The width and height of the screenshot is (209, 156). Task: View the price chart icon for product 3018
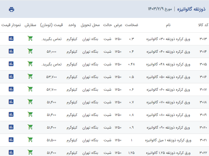(11, 102)
